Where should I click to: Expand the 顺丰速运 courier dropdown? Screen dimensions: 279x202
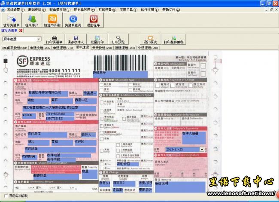pos(39,39)
